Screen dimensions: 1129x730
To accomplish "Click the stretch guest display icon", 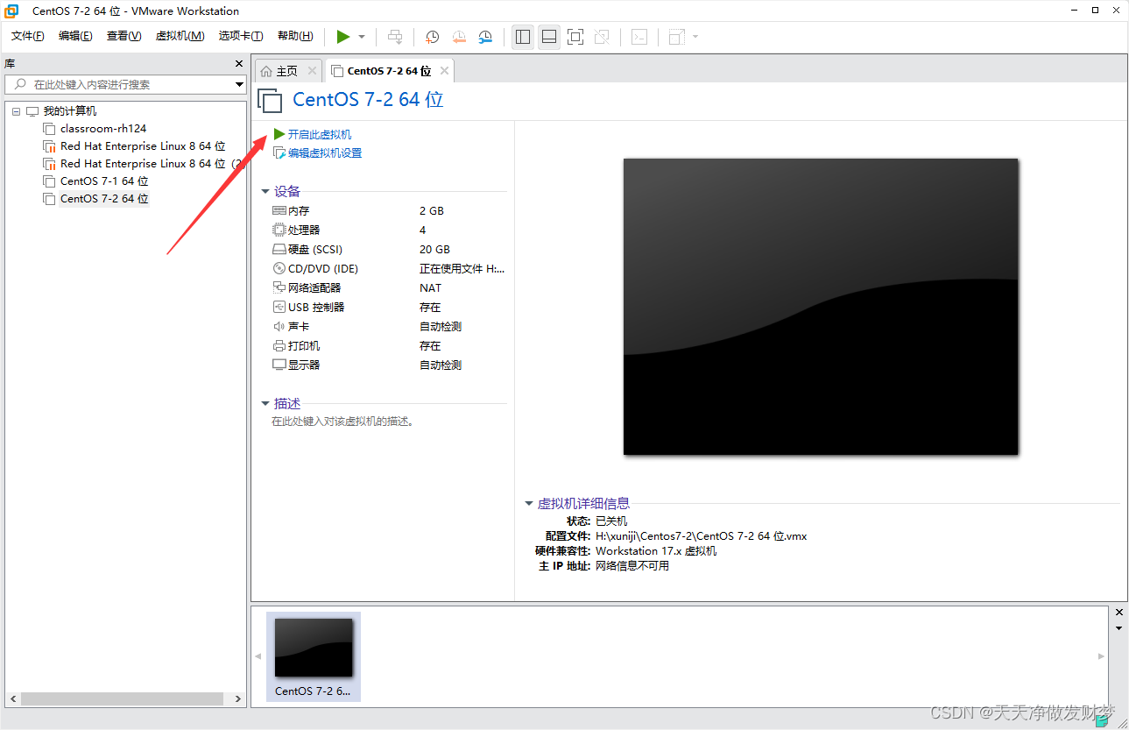I will click(677, 37).
